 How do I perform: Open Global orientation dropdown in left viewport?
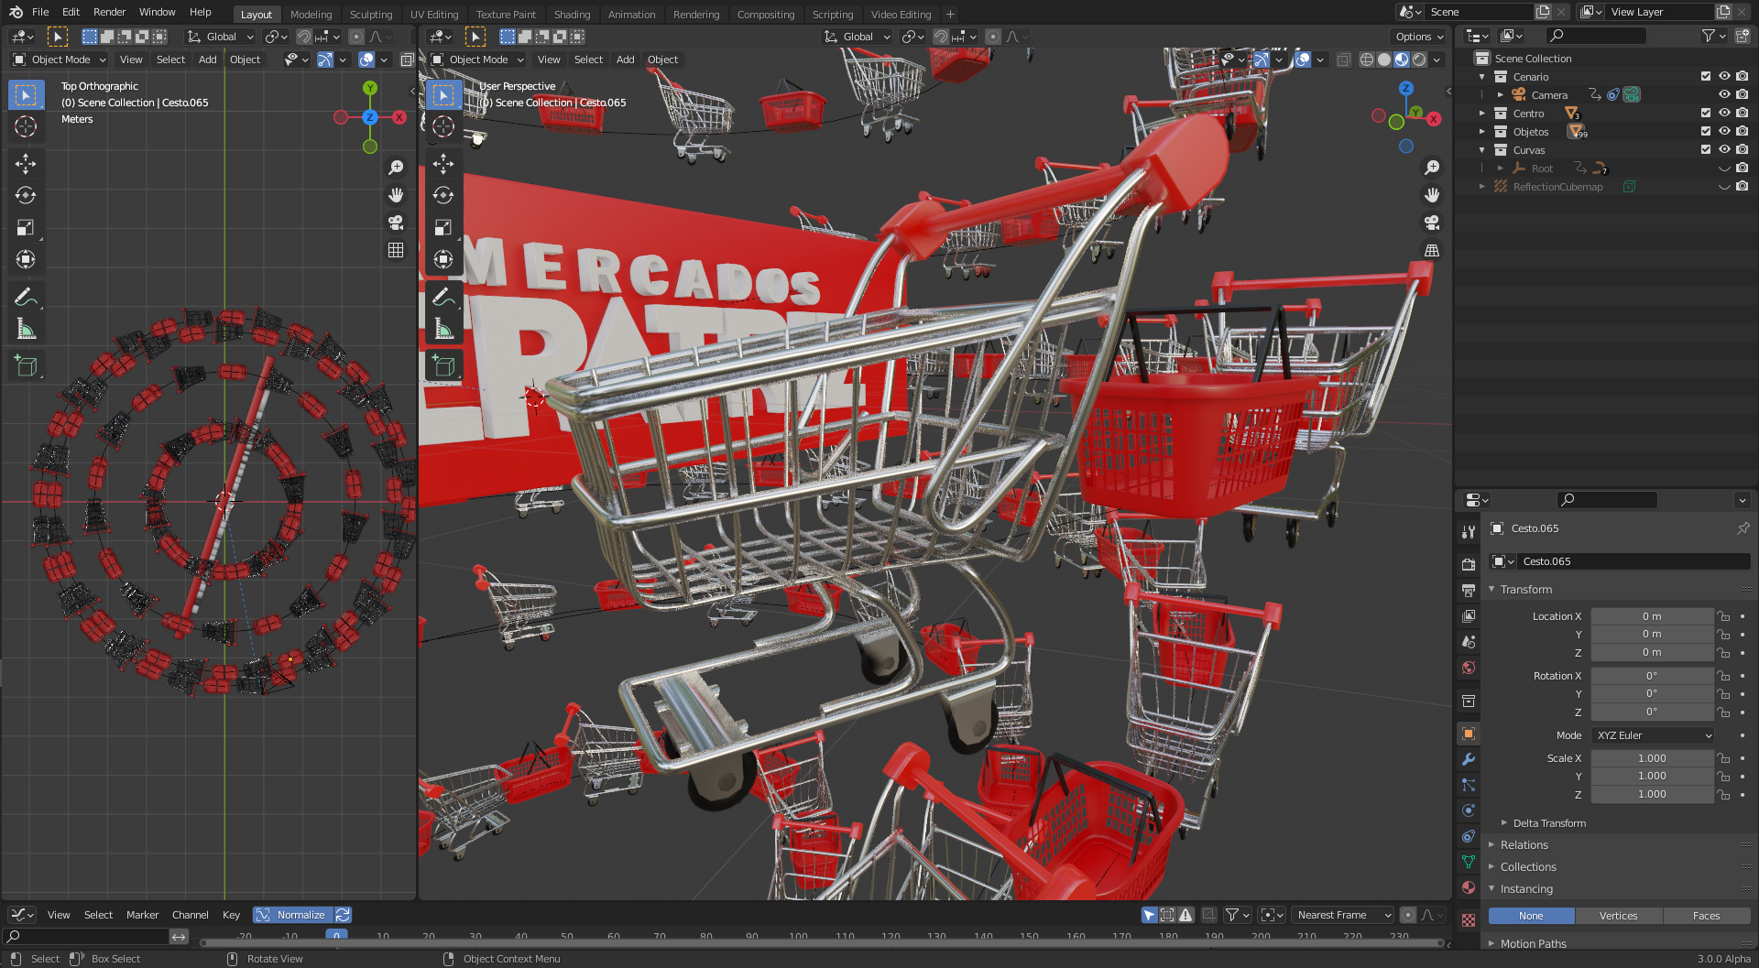(220, 37)
